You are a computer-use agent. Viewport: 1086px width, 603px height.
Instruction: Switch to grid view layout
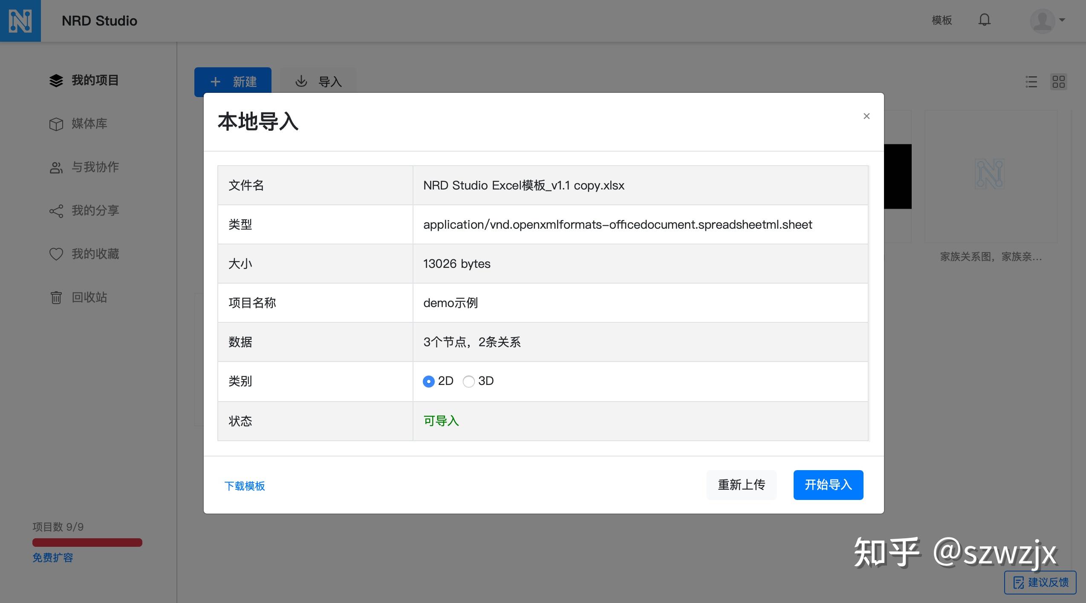1060,82
